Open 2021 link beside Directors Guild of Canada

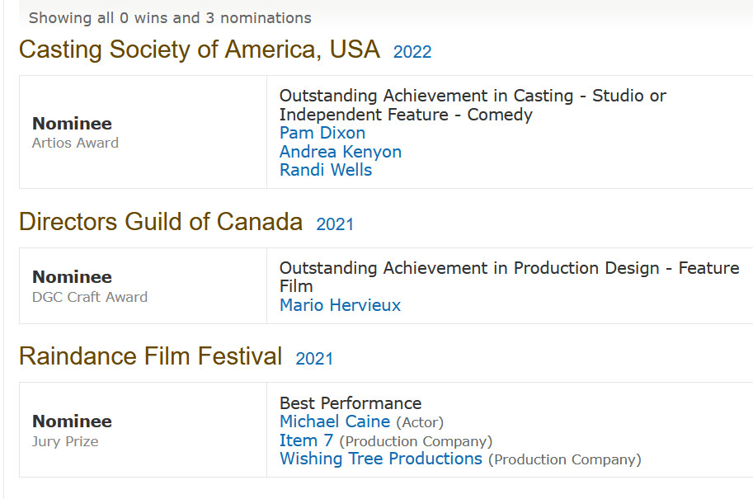click(334, 224)
